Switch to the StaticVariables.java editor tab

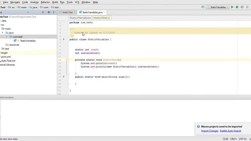tap(93, 12)
